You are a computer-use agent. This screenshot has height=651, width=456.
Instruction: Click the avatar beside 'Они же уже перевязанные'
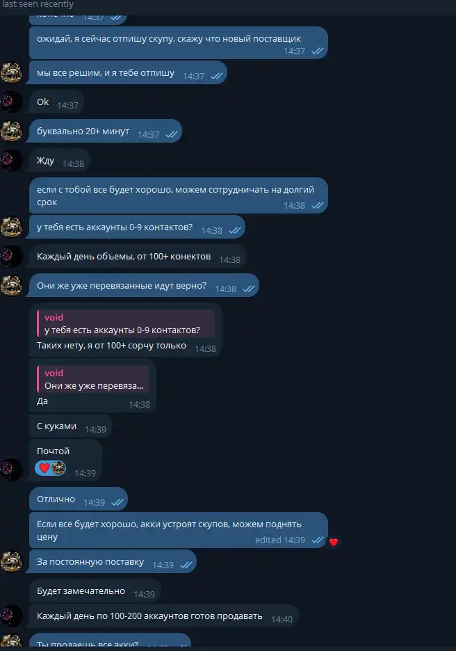tap(11, 286)
